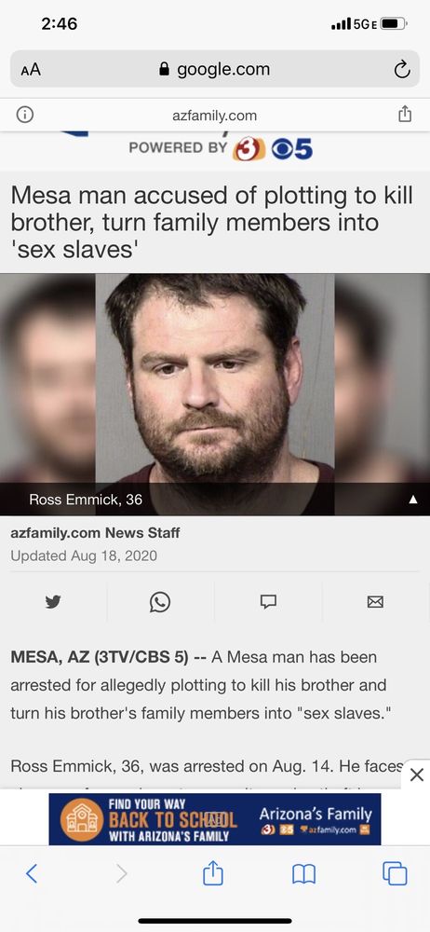Email the article using envelope icon
Image resolution: width=430 pixels, height=932 pixels.
click(x=375, y=602)
